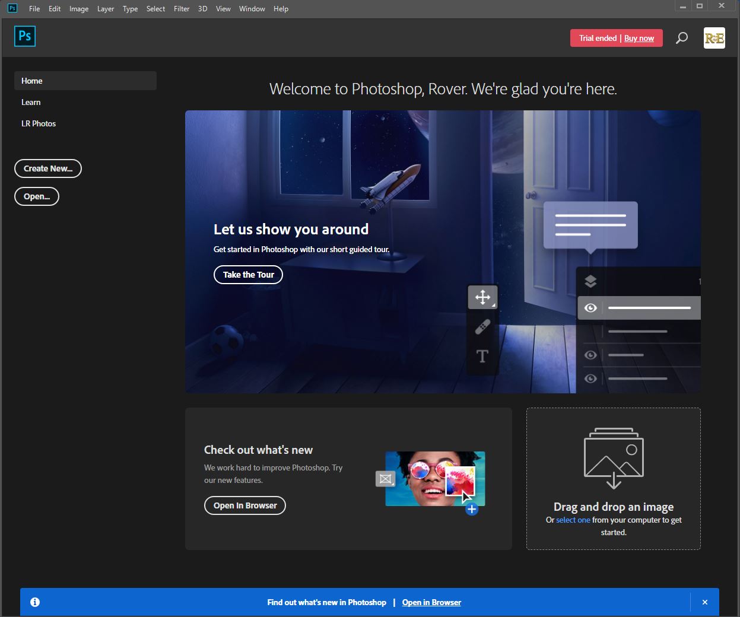Open the LR Photos section
Screen dimensions: 740x617
[39, 123]
